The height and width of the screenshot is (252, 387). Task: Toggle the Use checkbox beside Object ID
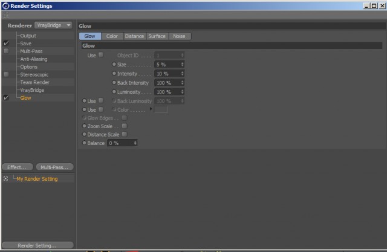click(x=101, y=55)
